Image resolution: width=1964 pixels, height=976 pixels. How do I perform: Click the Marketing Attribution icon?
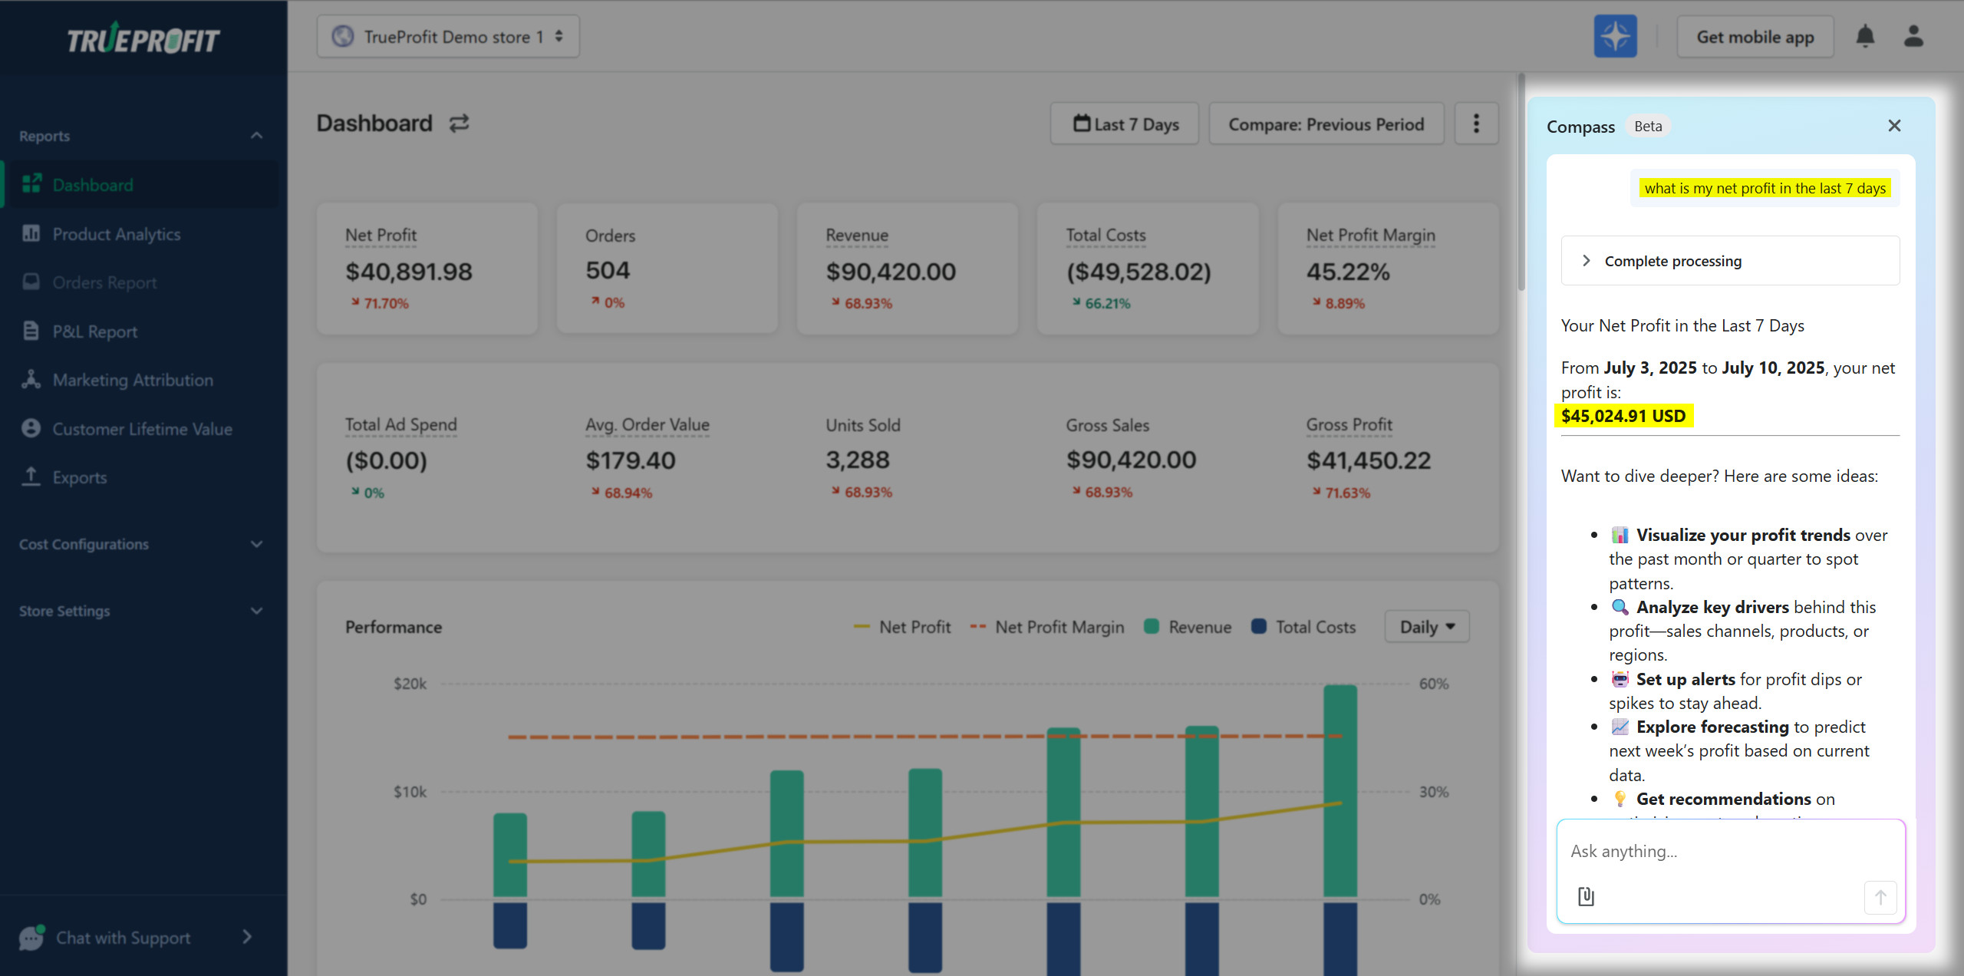(x=31, y=379)
